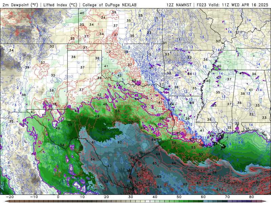Screen dimensions: 271x203
Task: Click the "-10" label on the color scale
Action: tap(34, 197)
